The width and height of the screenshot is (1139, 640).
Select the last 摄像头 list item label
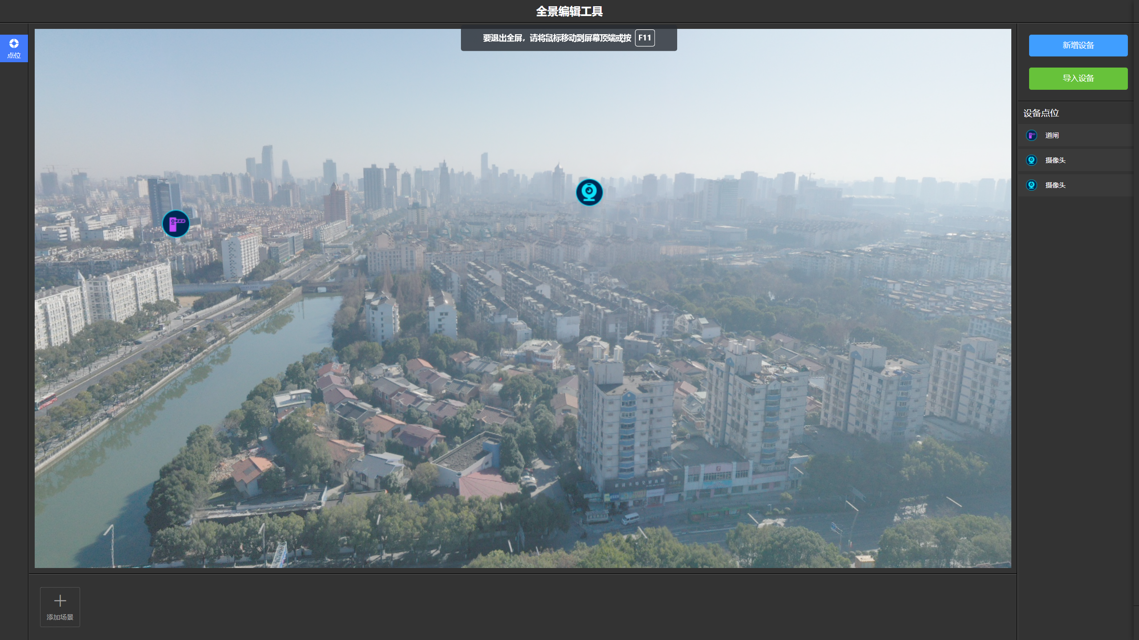coord(1055,185)
